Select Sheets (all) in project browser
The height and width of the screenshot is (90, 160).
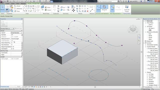(x=150, y=41)
